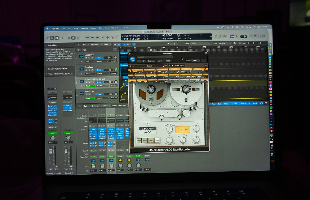The height and width of the screenshot is (200, 310).
Task: Click the Moog2600 Track button
Action: point(99,58)
